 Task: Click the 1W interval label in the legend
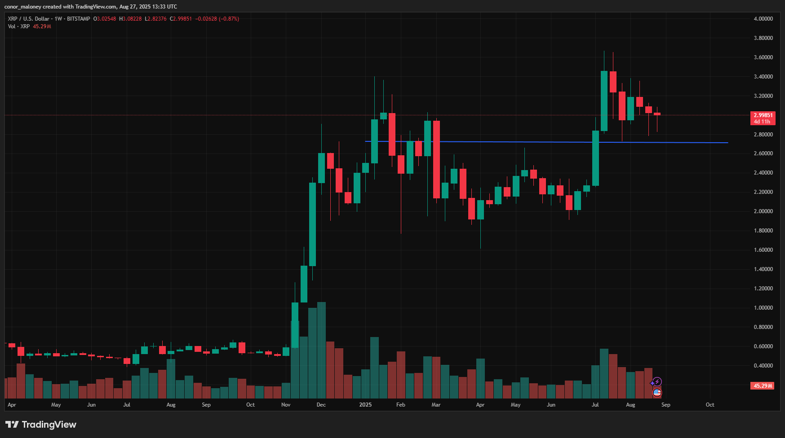coord(58,19)
